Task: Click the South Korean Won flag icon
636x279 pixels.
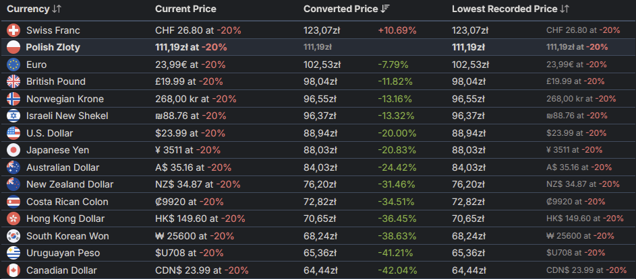Action: click(x=13, y=236)
